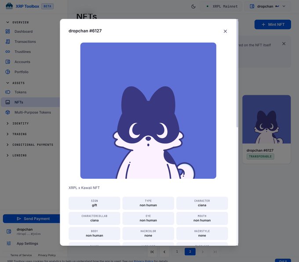
Task: Click the Portfolio pie chart icon
Action: 7,72
